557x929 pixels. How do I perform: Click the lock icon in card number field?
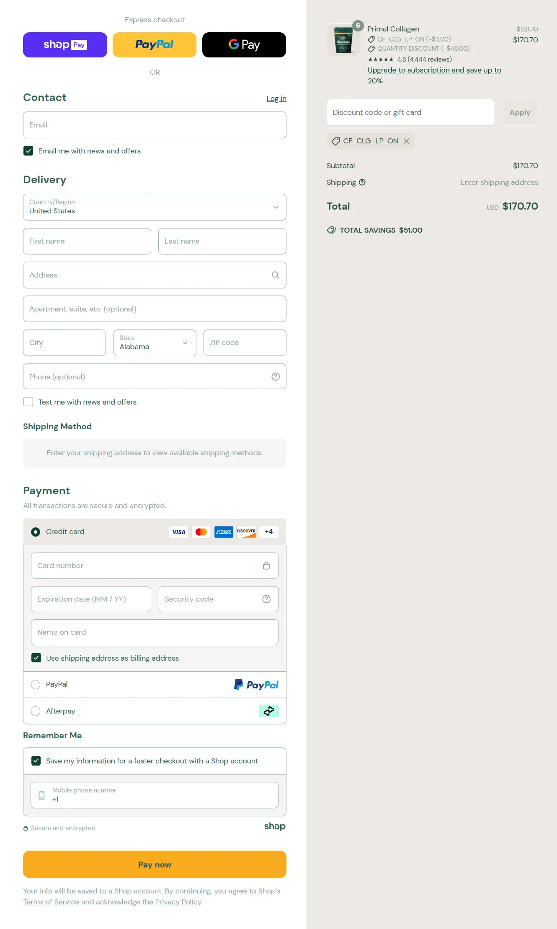(x=267, y=566)
